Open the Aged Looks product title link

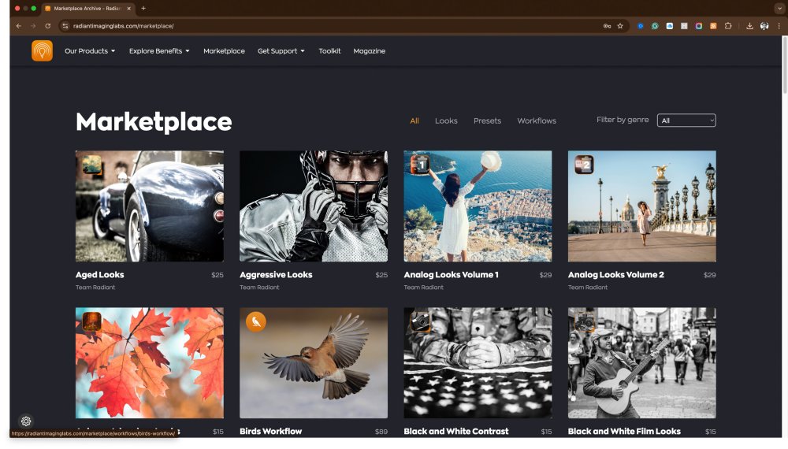coord(100,275)
